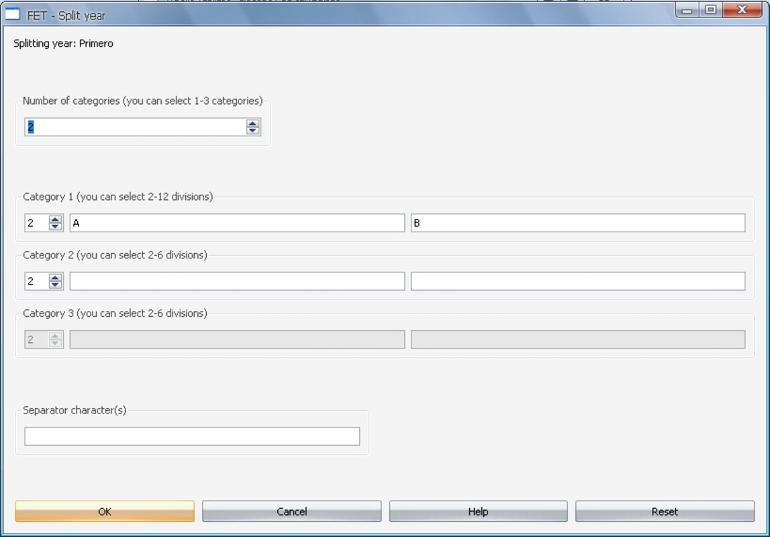This screenshot has width=770, height=537.
Task: Click the FET window title bar icon
Action: 12,14
